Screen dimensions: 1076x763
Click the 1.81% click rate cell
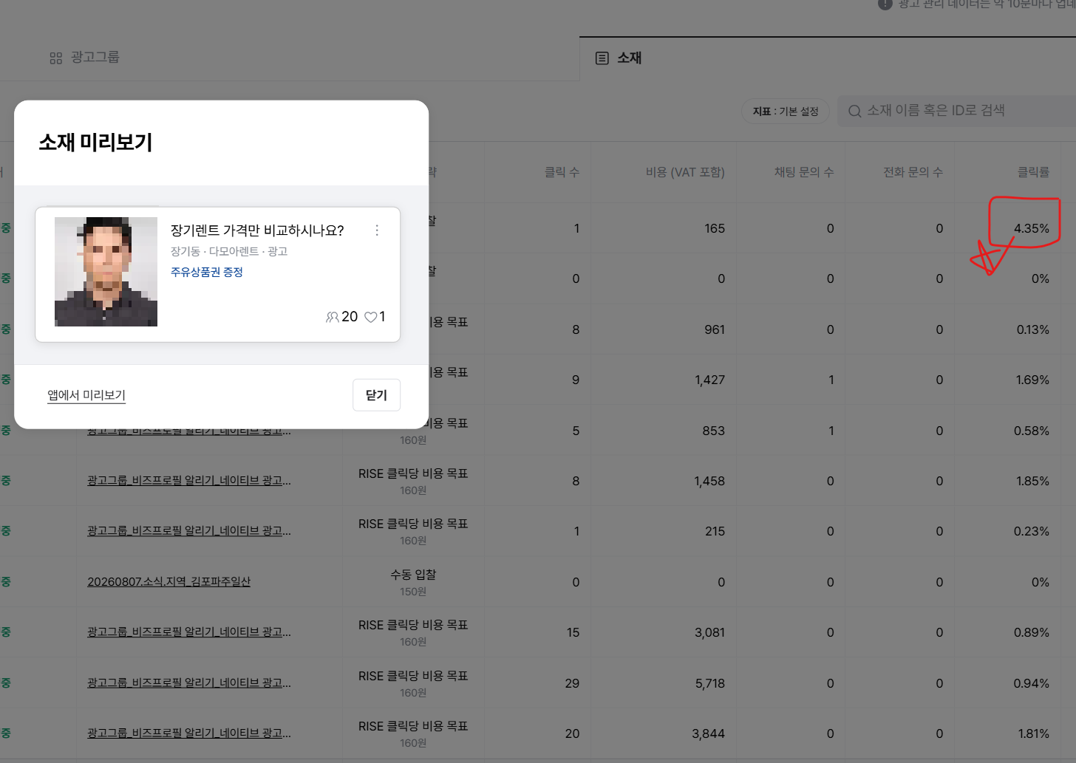[x=1033, y=733]
